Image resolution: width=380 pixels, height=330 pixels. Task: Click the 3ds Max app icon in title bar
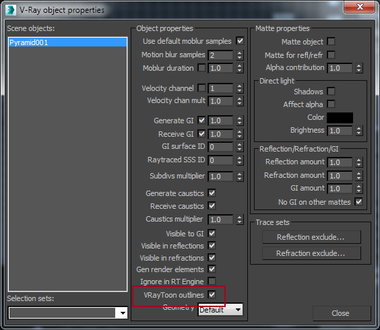click(x=10, y=10)
